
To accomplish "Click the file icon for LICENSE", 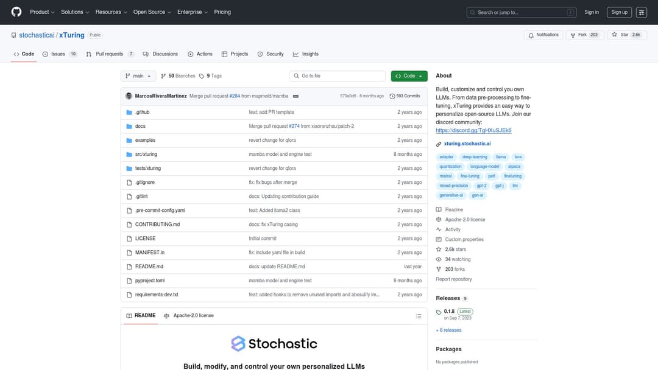I will point(129,239).
